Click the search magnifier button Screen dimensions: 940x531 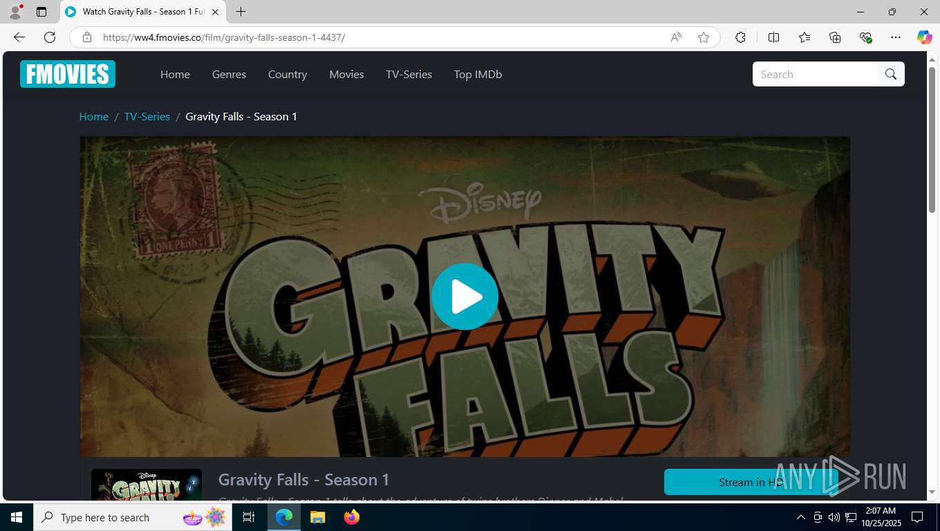click(891, 74)
